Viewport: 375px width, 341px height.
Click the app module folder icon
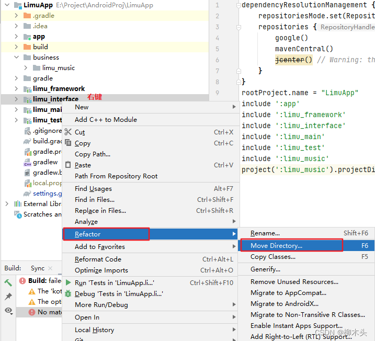27,37
